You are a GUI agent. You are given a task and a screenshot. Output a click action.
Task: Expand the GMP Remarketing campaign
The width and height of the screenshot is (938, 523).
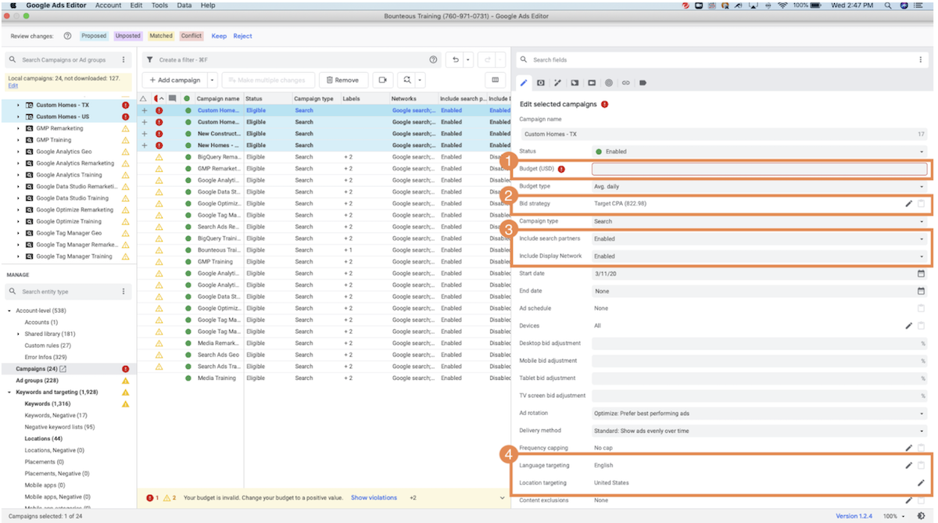click(x=18, y=128)
